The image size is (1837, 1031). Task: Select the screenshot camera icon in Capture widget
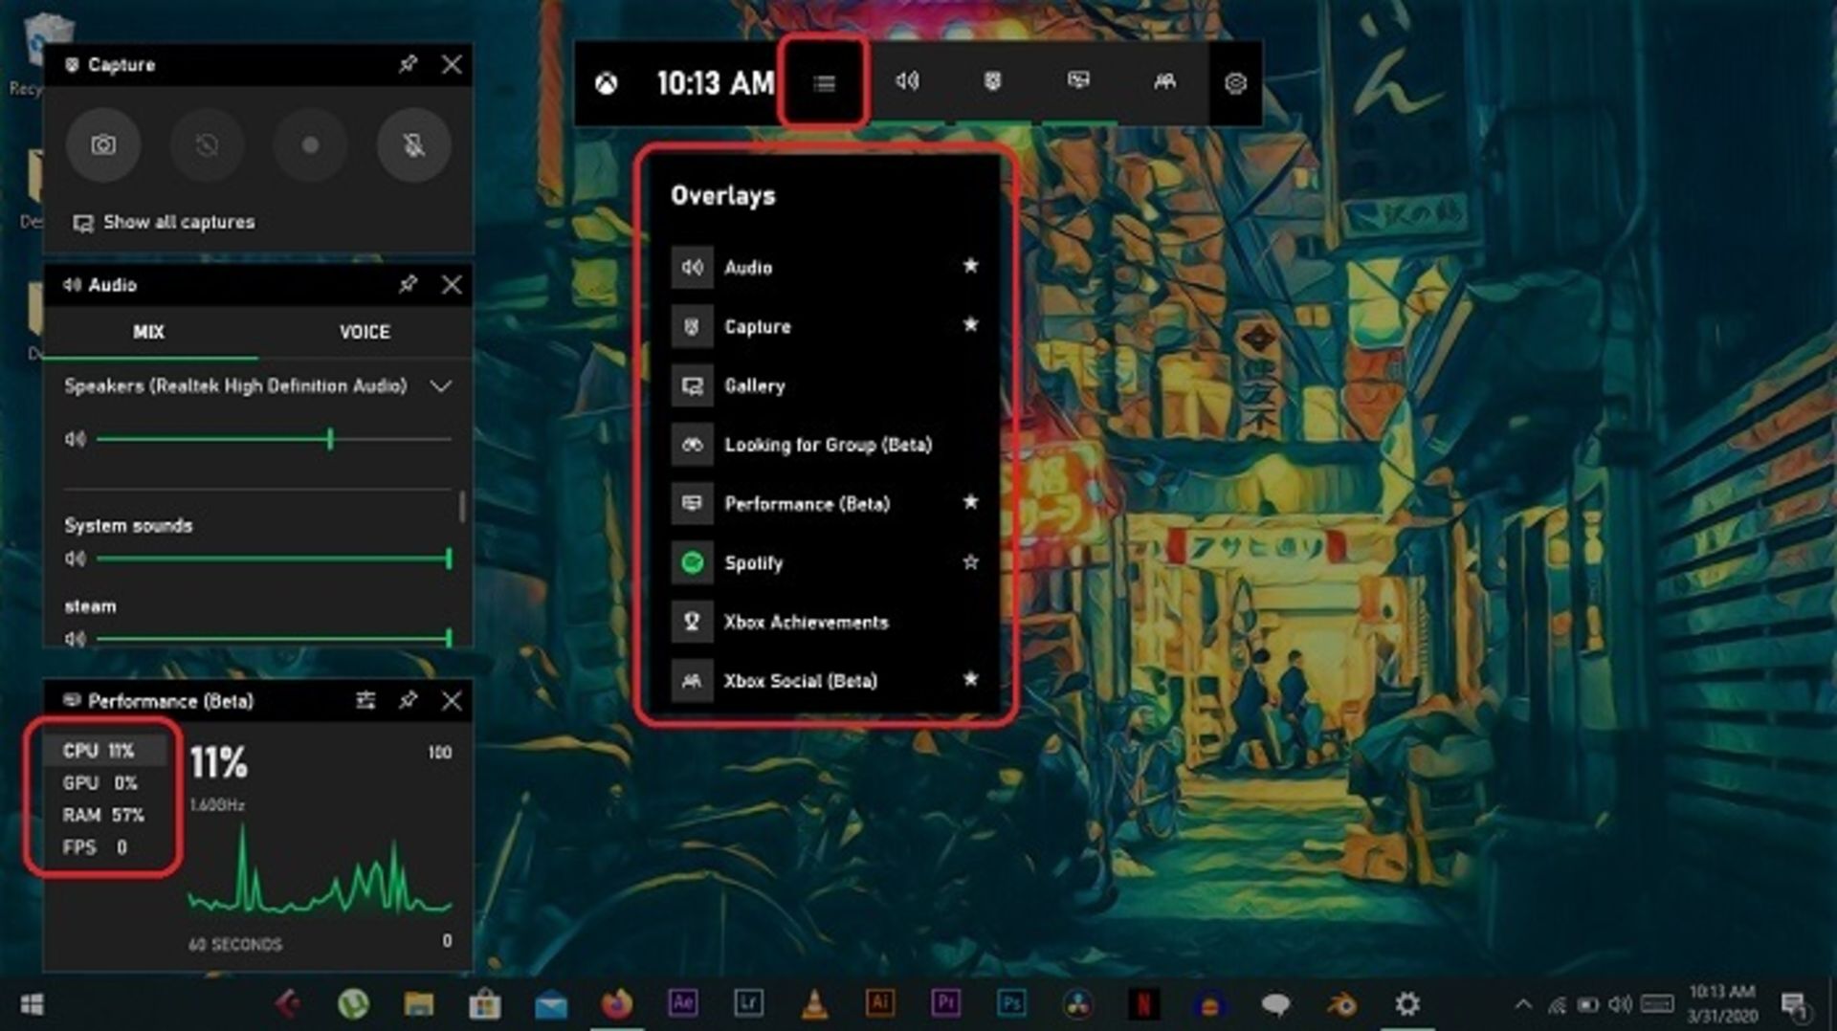103,145
